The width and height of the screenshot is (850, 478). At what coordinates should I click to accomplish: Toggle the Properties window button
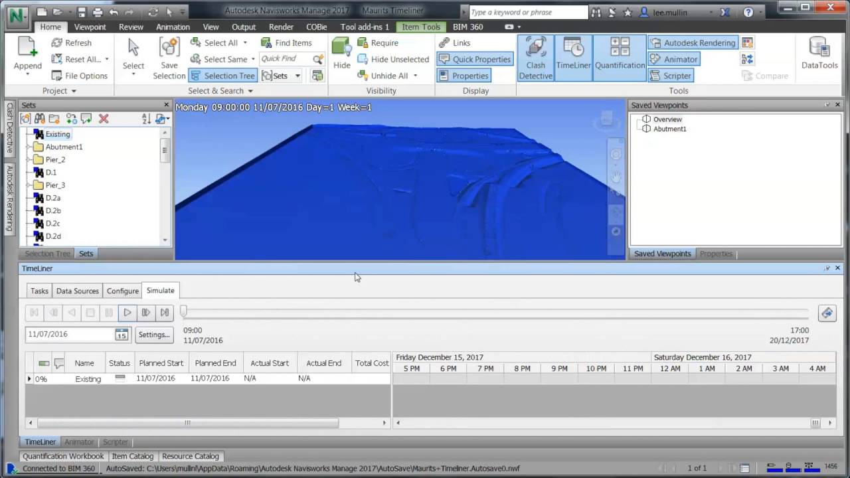464,76
